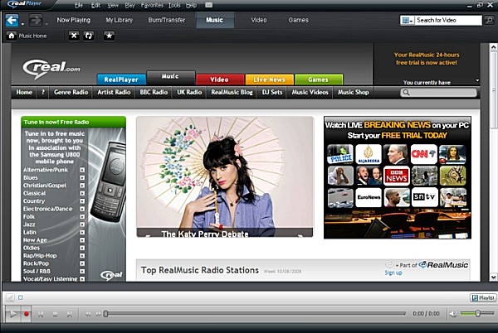Switch to the Games tab in the player
The width and height of the screenshot is (498, 333).
pos(298,20)
